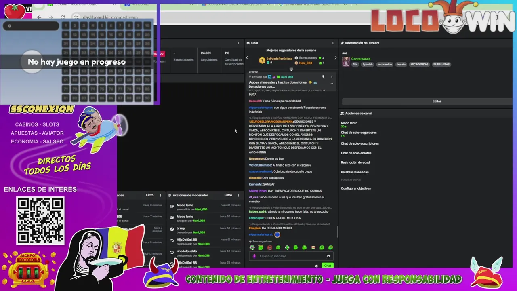Select the 18+ stream tag
Image resolution: width=517 pixels, height=291 pixels.
[x=355, y=64]
